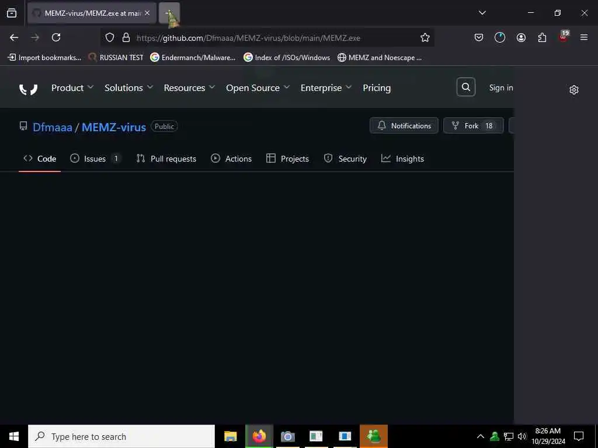This screenshot has width=598, height=448.
Task: Open a new tab with the plus button
Action: point(169,13)
